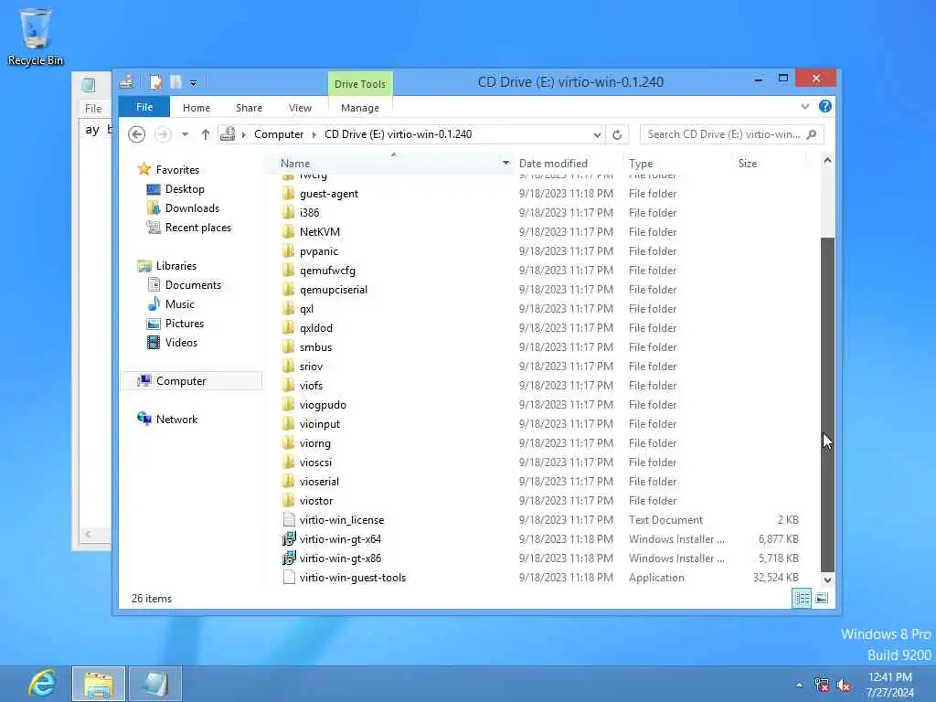936x702 pixels.
Task: Open the Recycle Bin desktop icon
Action: [x=36, y=37]
